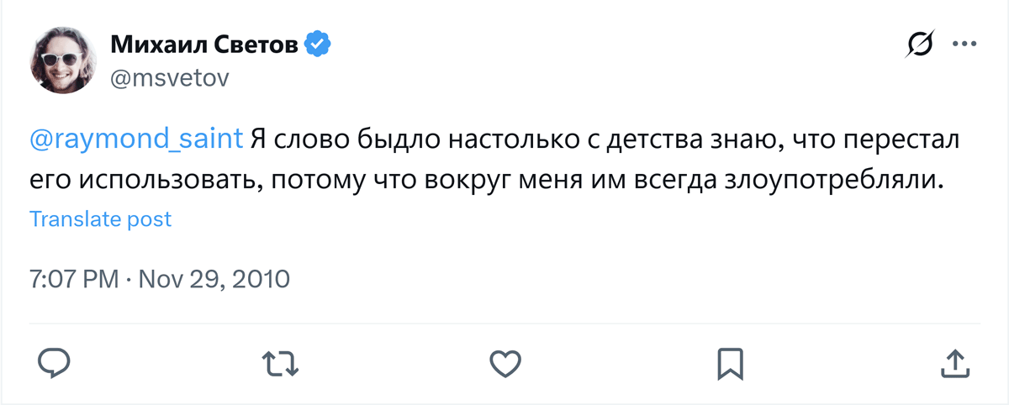Image resolution: width=1009 pixels, height=405 pixels.
Task: Like the post with the heart icon
Action: click(x=505, y=363)
